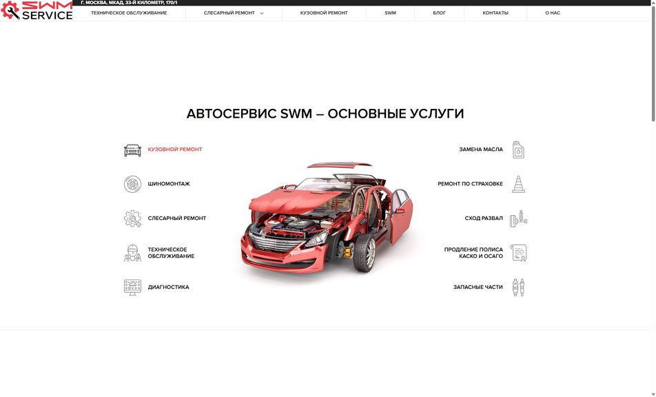Click the car body repair icon

click(x=132, y=150)
